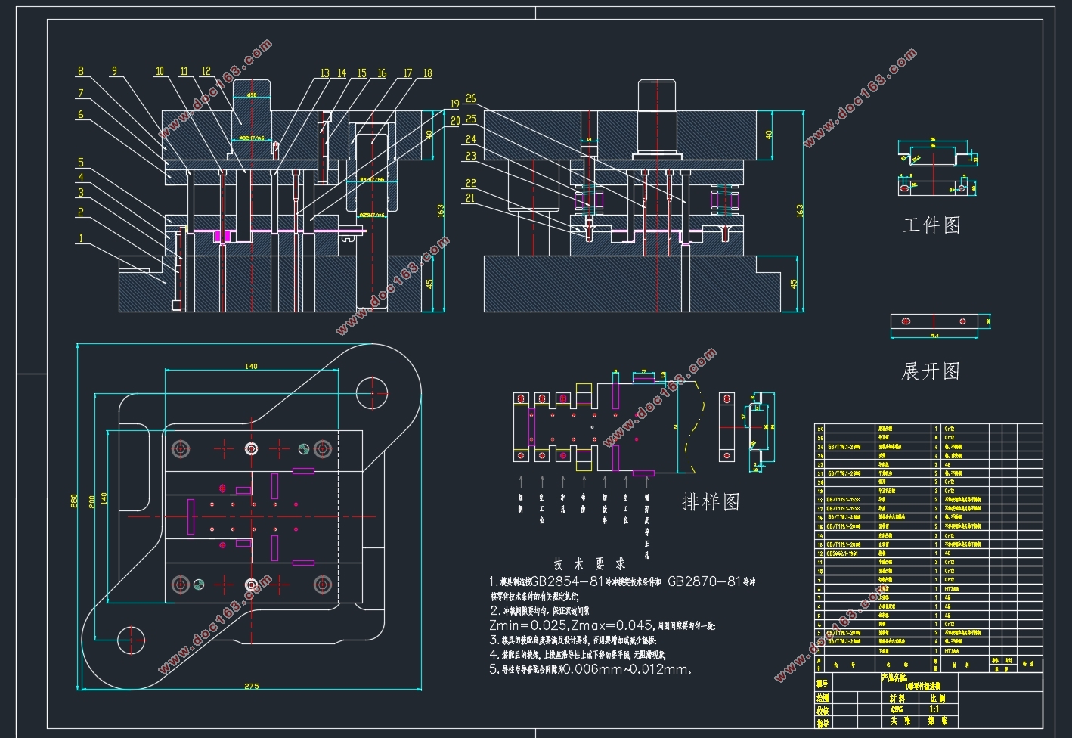The image size is (1072, 738).
Task: Click the '排样图' layout drawing label
Action: click(711, 502)
